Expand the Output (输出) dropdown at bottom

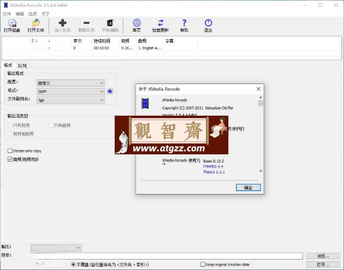coord(56,248)
